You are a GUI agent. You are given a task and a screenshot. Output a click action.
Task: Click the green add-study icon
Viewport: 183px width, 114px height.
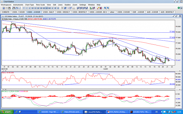91,8
